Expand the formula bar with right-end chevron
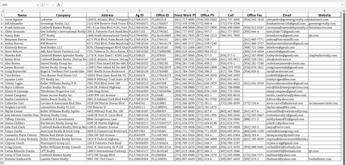Image resolution: width=346 pixels, height=165 pixels. (342, 5)
